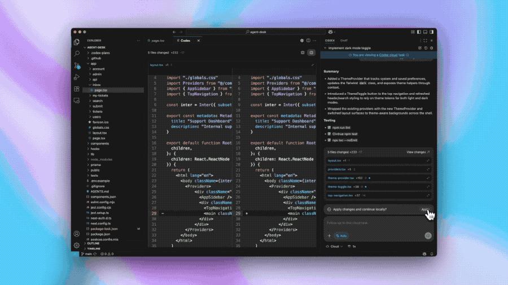Open the Manage settings gear icon
The height and width of the screenshot is (285, 508).
pos(77,245)
